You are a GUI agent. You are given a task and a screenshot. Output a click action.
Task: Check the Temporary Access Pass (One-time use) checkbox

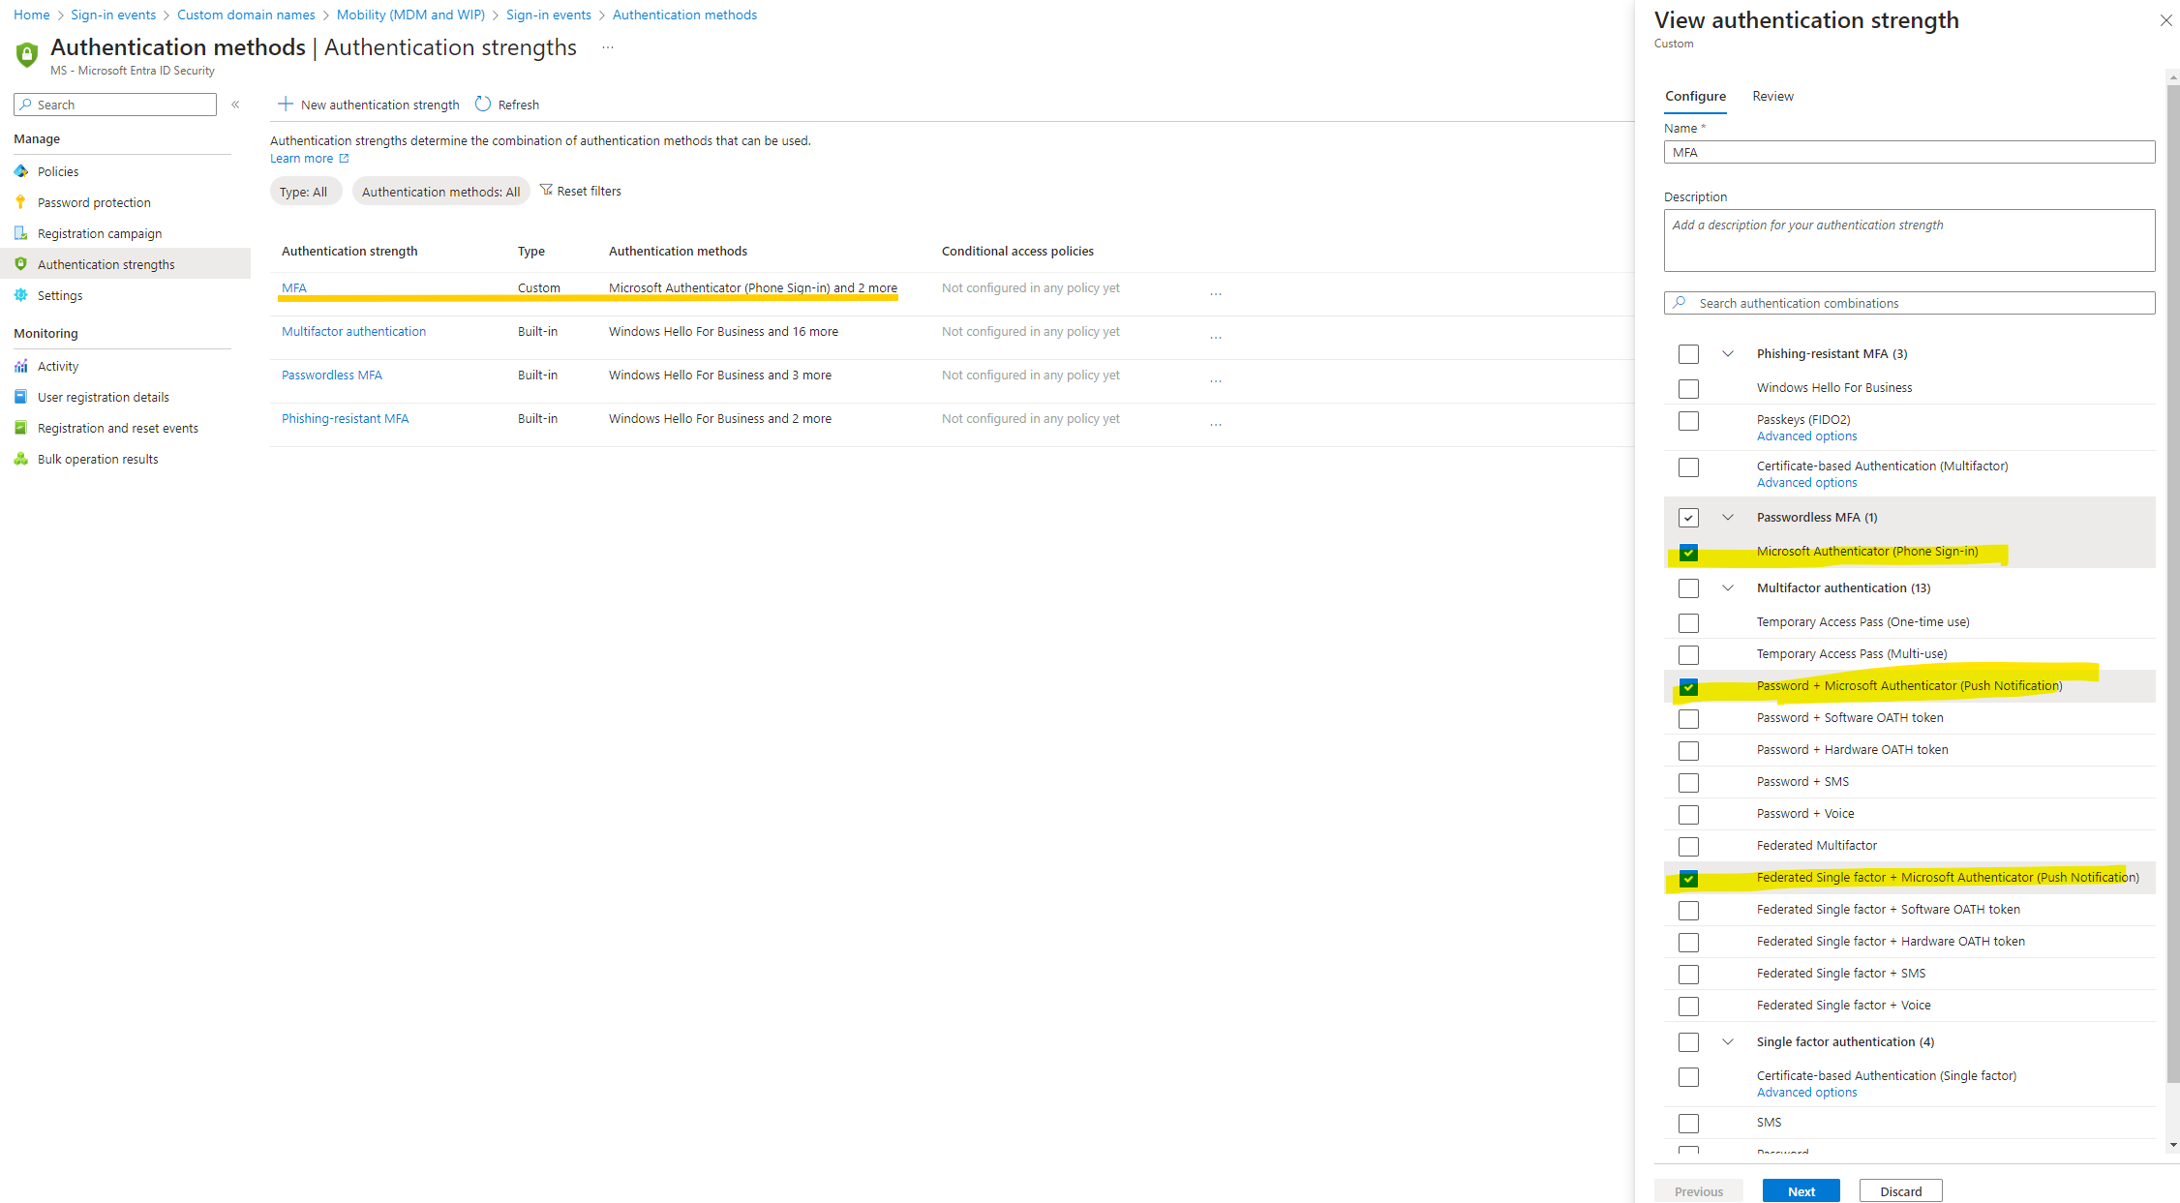pyautogui.click(x=1689, y=622)
